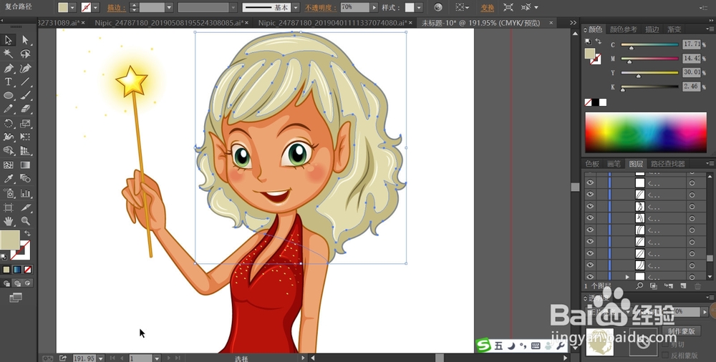The height and width of the screenshot is (362, 716).
Task: Select the Eyedropper tool
Action: click(x=8, y=179)
